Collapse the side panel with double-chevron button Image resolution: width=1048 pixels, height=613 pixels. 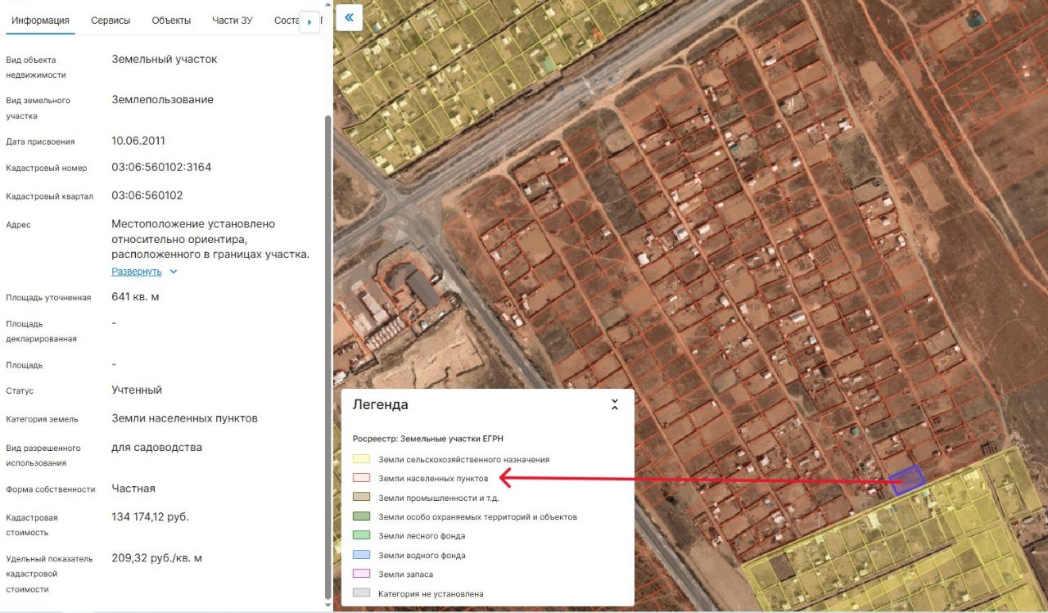click(350, 17)
